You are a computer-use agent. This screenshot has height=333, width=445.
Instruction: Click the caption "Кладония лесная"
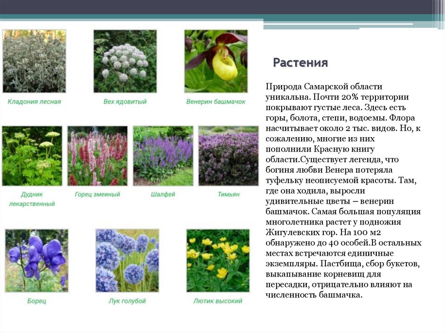[x=34, y=102]
